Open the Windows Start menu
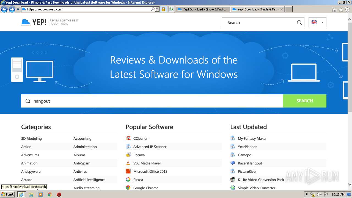This screenshot has width=352, height=198. (x=7, y=194)
